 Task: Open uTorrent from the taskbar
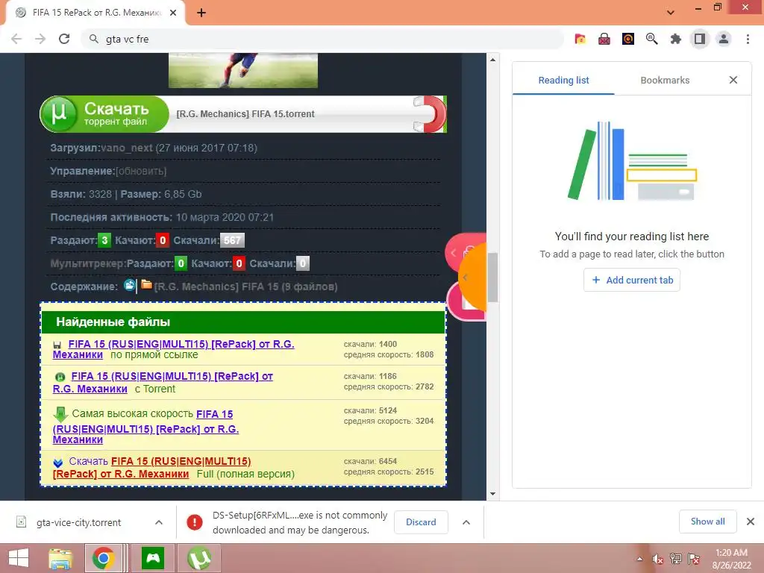pos(199,558)
